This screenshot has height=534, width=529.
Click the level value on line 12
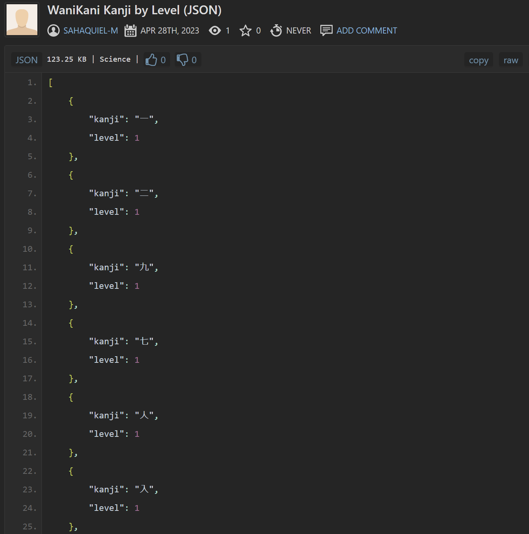pyautogui.click(x=137, y=286)
